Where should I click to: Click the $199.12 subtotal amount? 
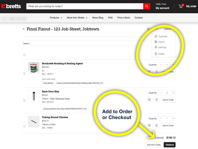(x=171, y=138)
